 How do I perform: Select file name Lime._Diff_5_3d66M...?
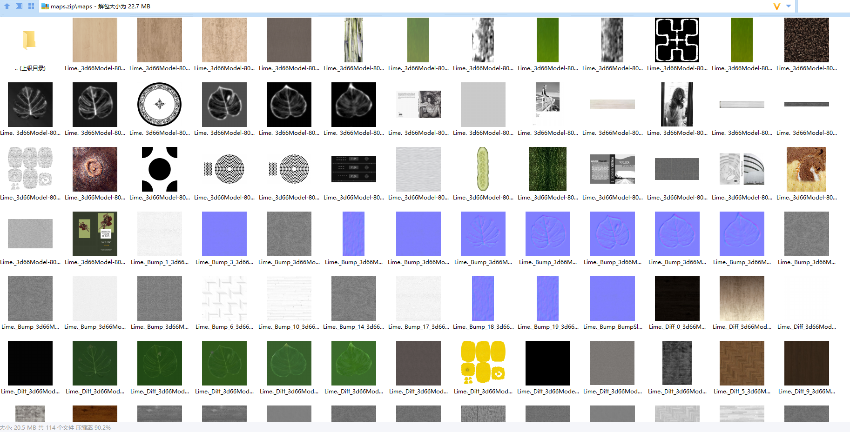coord(742,392)
